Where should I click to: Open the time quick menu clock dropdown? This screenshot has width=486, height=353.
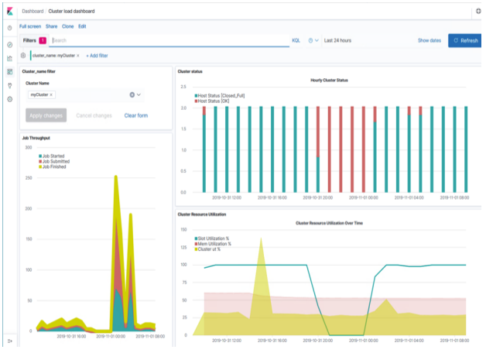point(313,40)
